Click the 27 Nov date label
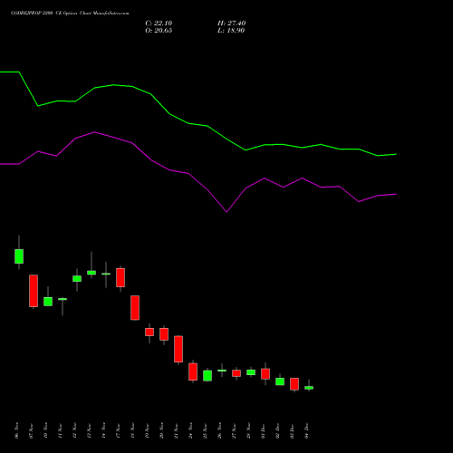 click(x=234, y=430)
